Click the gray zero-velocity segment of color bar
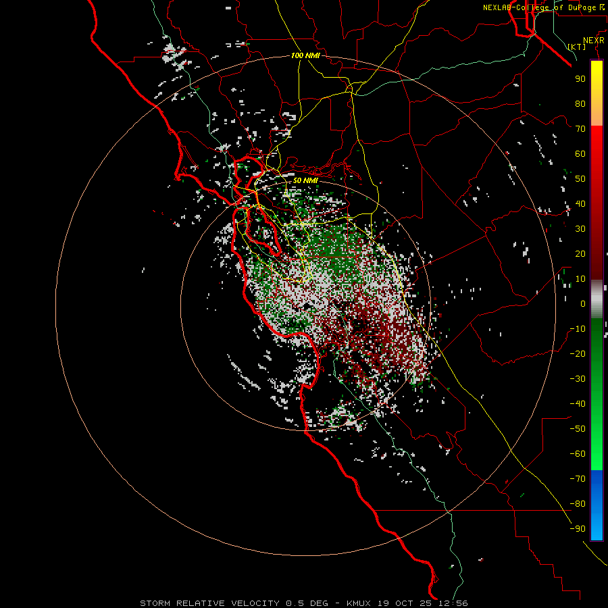Viewport: 608px width, 608px height. tap(597, 299)
